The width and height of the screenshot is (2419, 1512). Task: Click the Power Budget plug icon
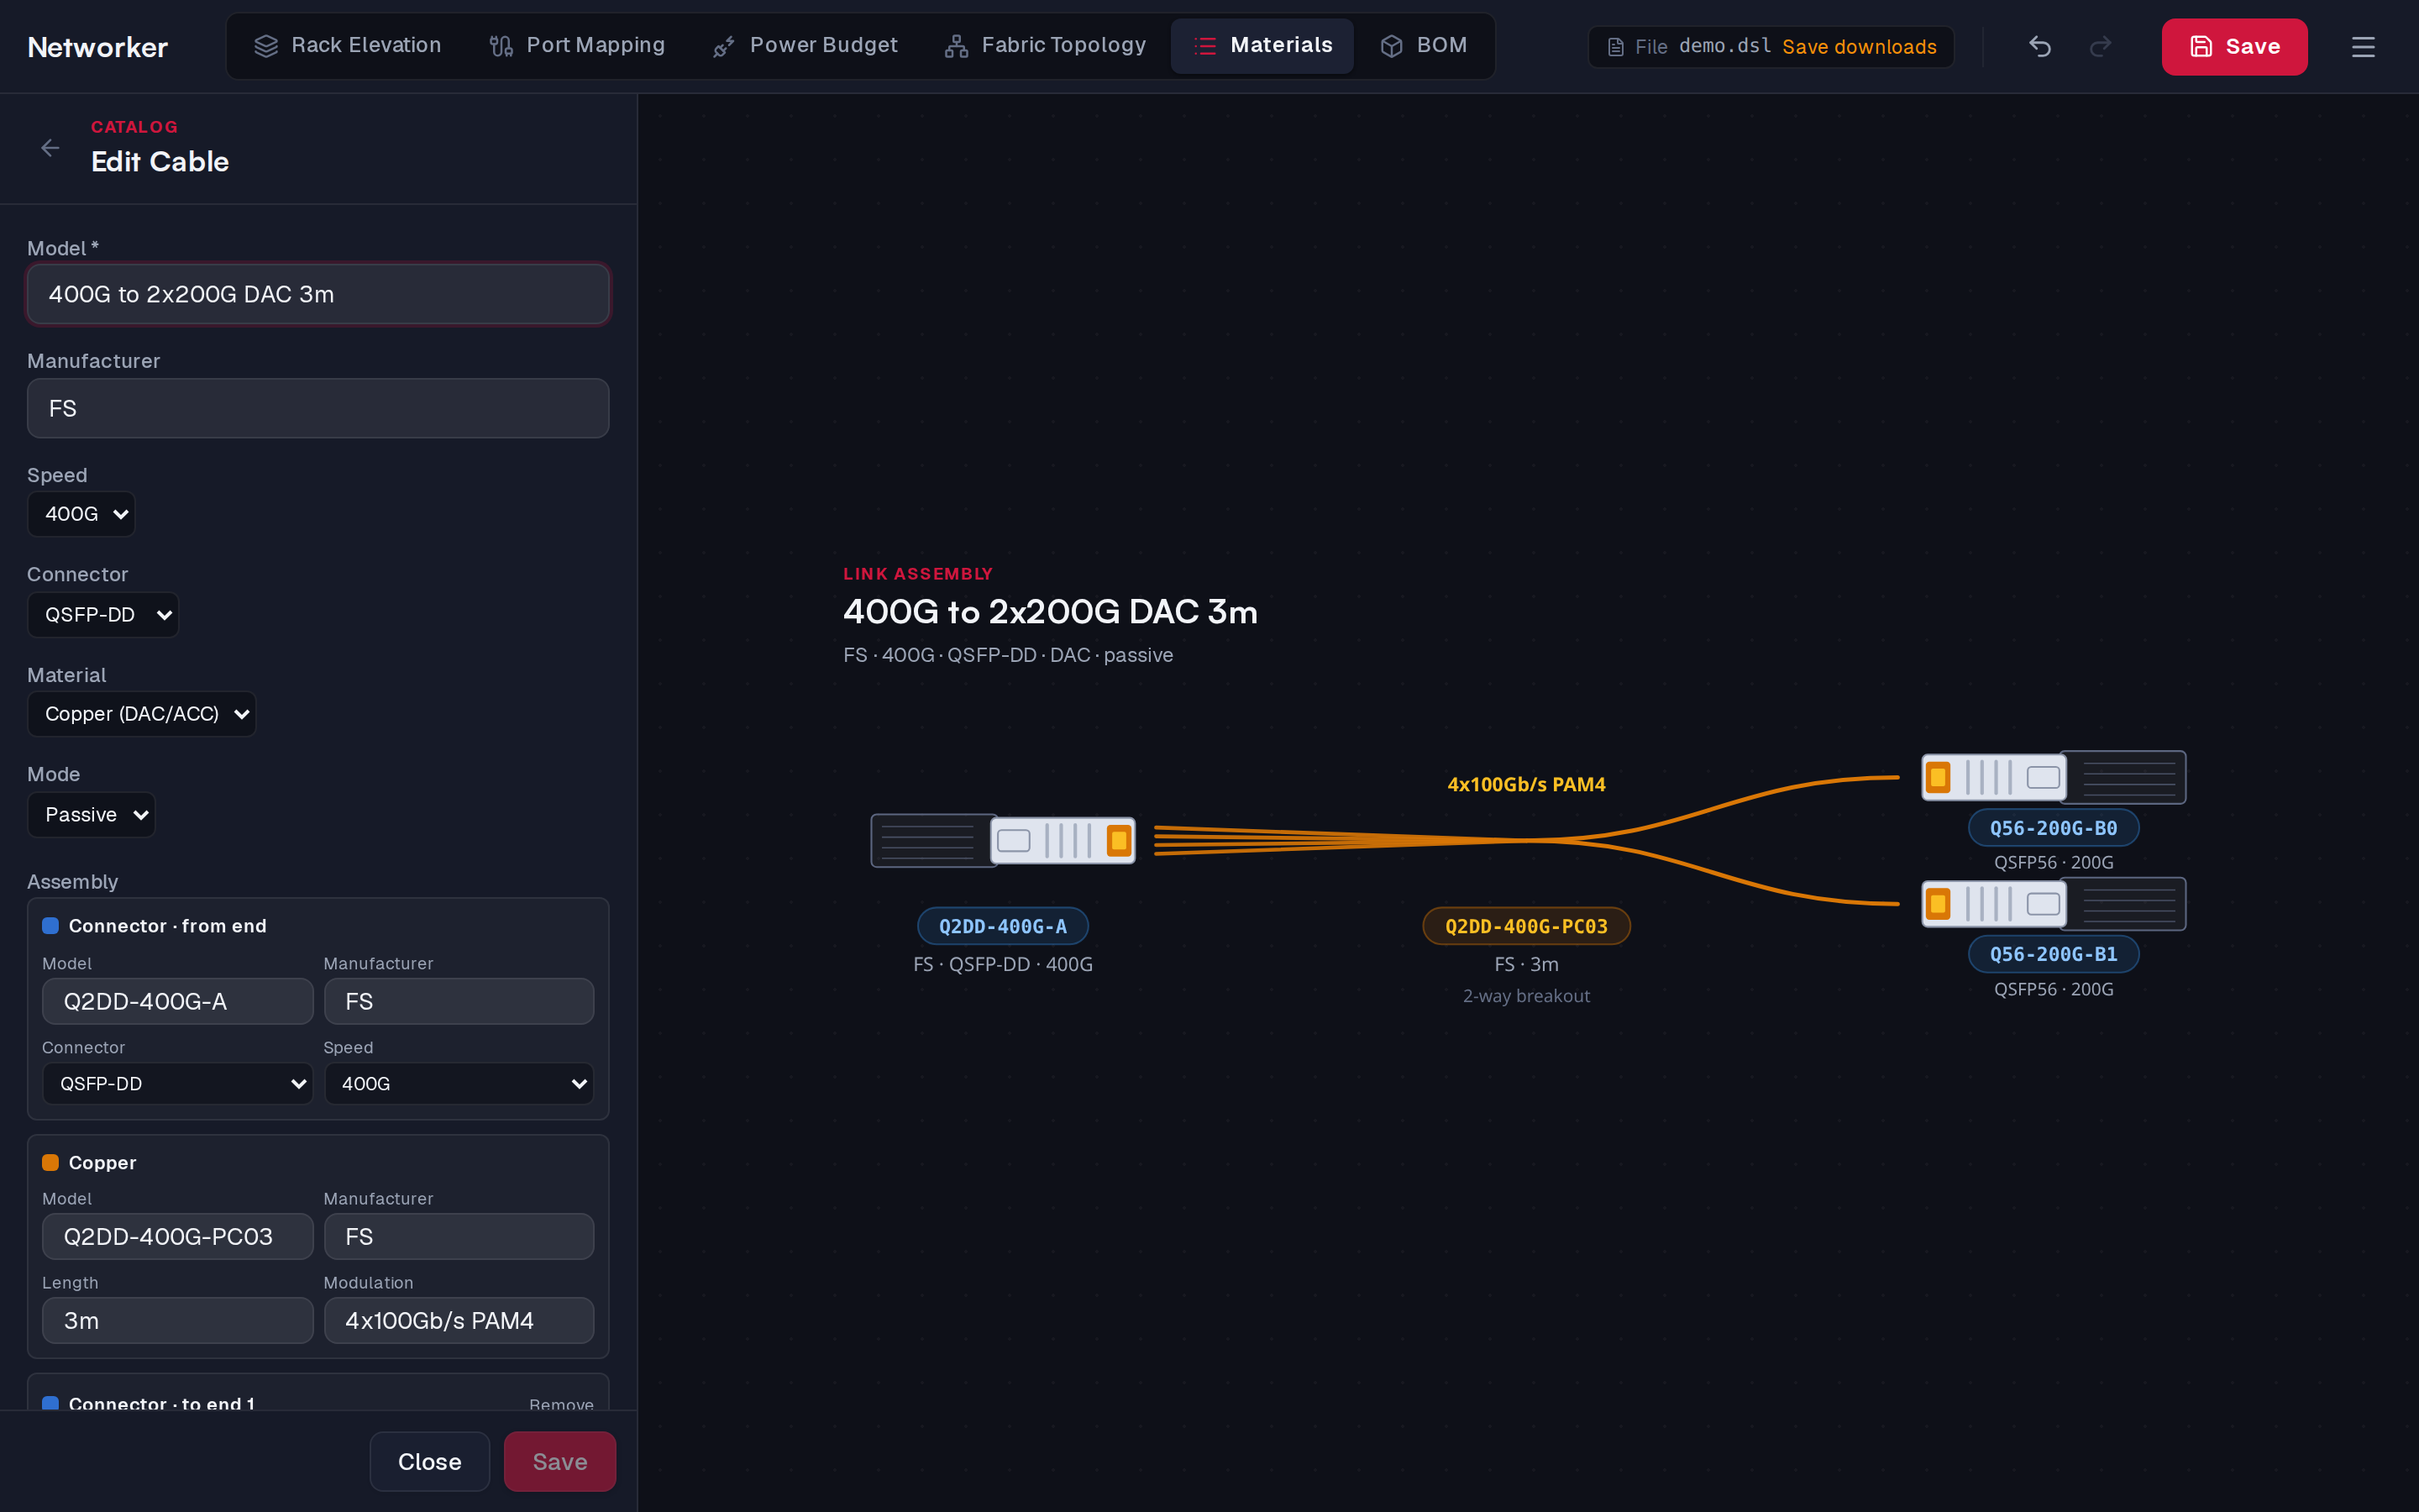pos(724,46)
